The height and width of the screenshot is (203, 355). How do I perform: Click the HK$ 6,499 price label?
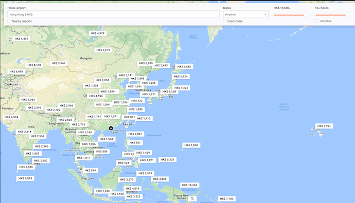[x=16, y=71]
